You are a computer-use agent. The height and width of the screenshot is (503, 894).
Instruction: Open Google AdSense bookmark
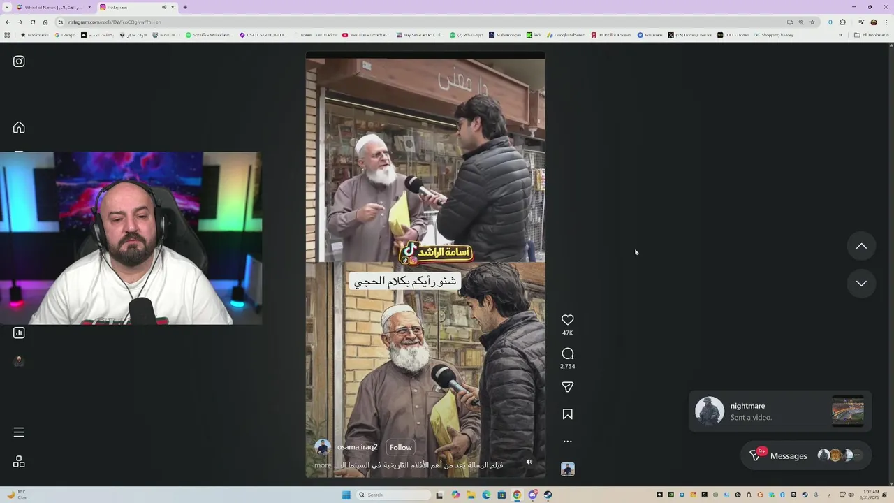point(566,35)
